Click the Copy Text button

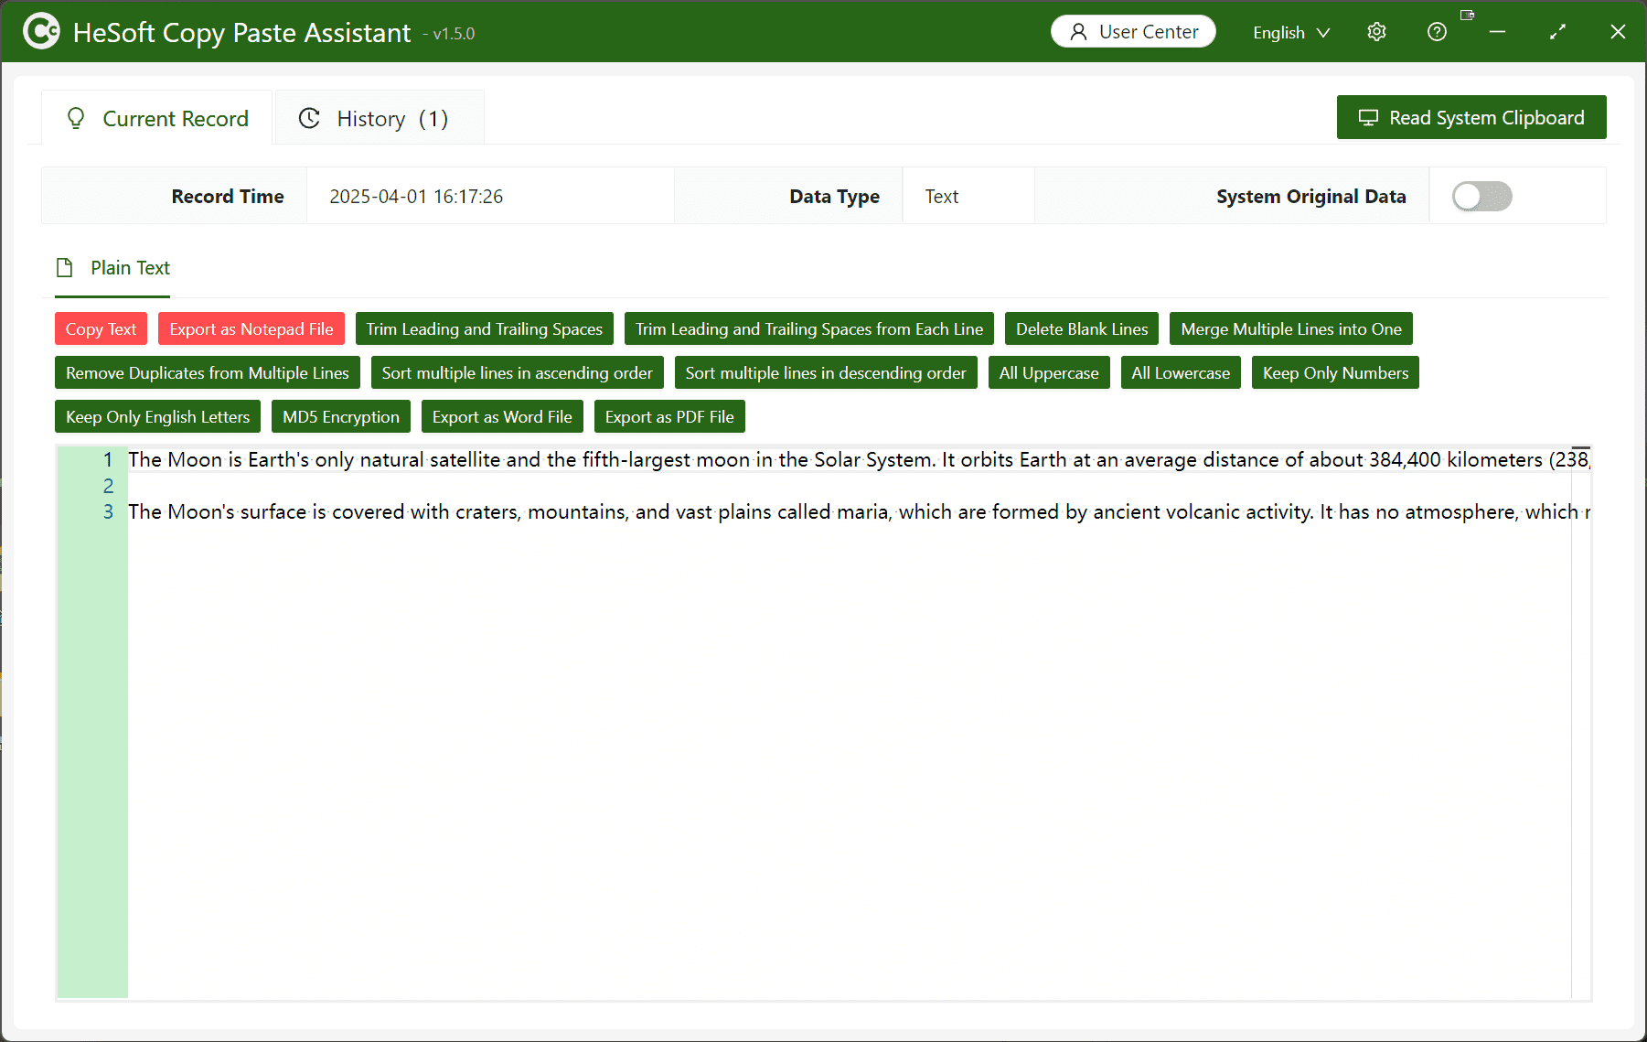point(101,328)
